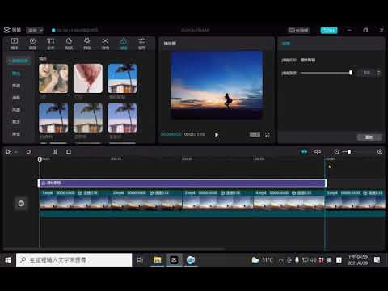This screenshot has width=388, height=291.
Task: Pick the two-girls portrait filter thumbnail
Action: point(53,78)
